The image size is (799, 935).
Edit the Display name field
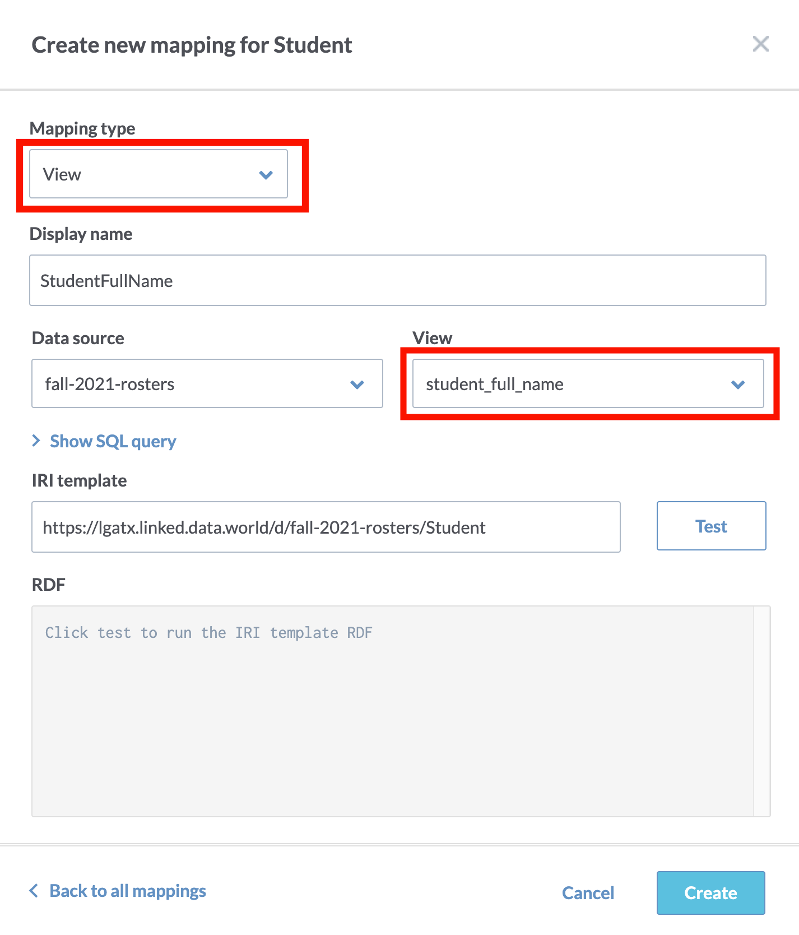[x=398, y=280]
